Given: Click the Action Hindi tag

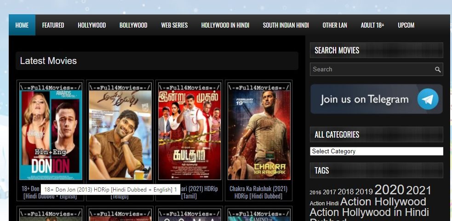Looking at the screenshot, I should [x=324, y=204].
